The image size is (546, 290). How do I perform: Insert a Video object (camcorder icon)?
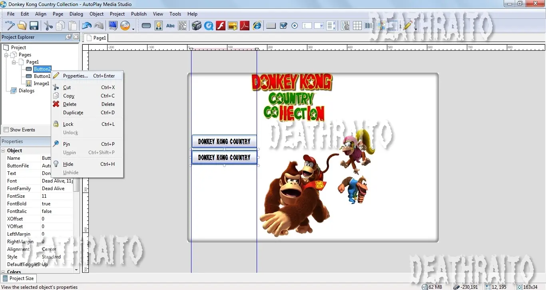coord(196,26)
